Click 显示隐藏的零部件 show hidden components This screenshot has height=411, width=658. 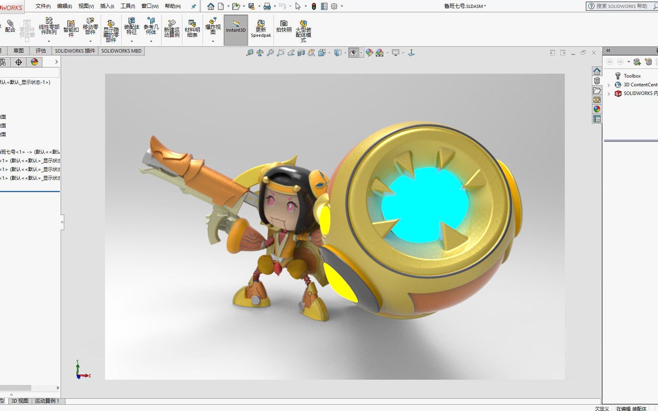pos(111,31)
